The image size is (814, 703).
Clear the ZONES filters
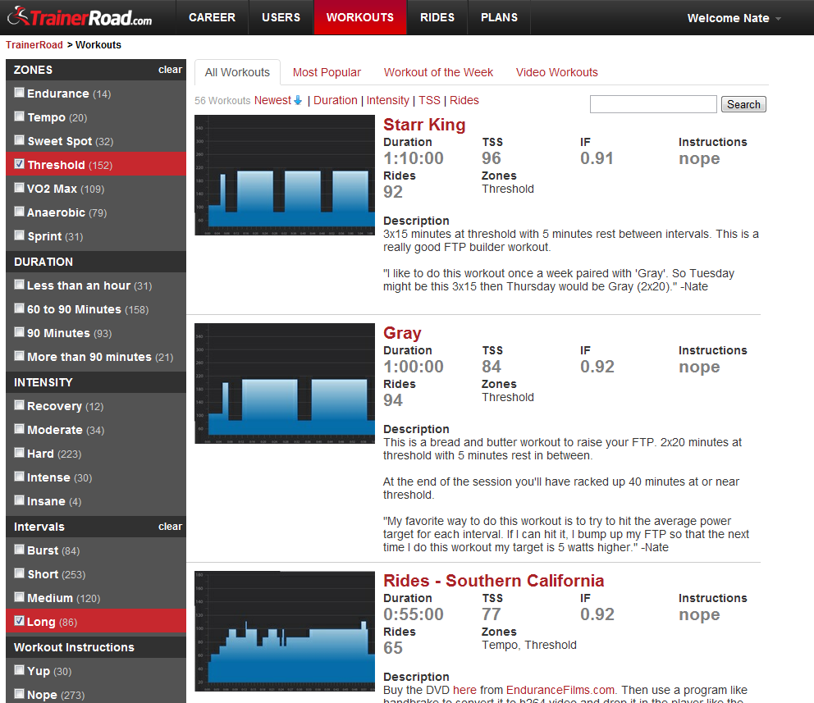(x=170, y=70)
